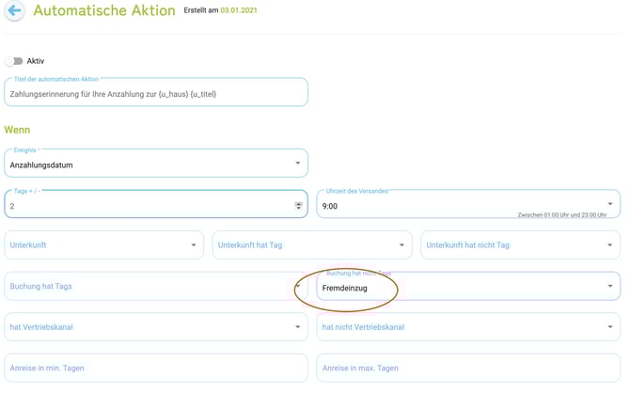The image size is (630, 393).
Task: Click the Anreise in max. Tagen field
Action: [468, 369]
